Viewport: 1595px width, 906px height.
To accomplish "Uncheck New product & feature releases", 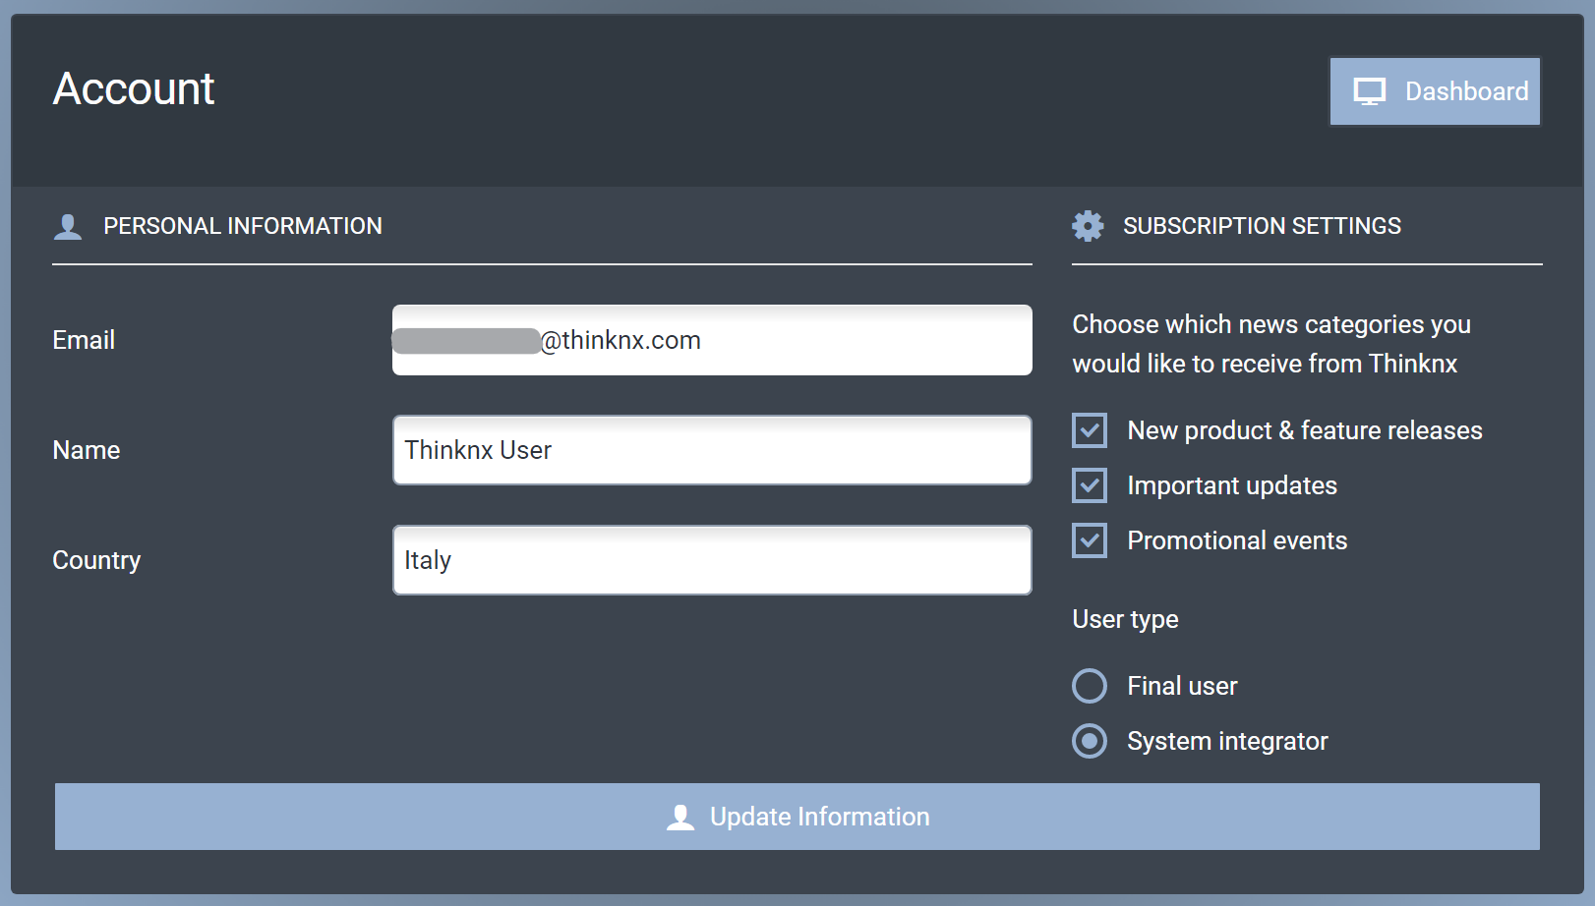I will (x=1090, y=430).
